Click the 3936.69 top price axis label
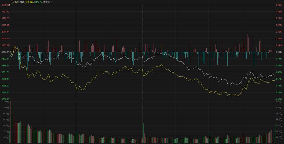The image size is (284, 144). point(5,5)
